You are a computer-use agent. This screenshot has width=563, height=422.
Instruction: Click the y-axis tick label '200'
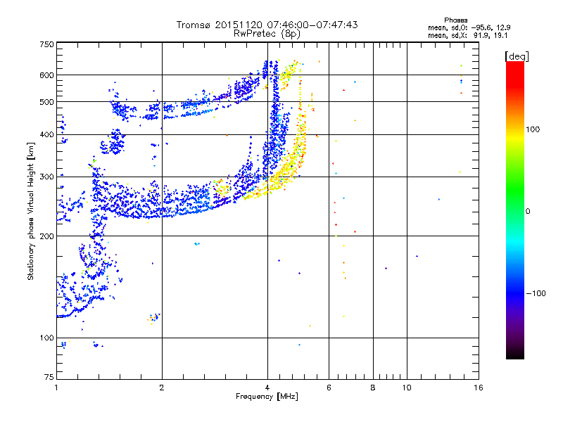click(x=46, y=236)
